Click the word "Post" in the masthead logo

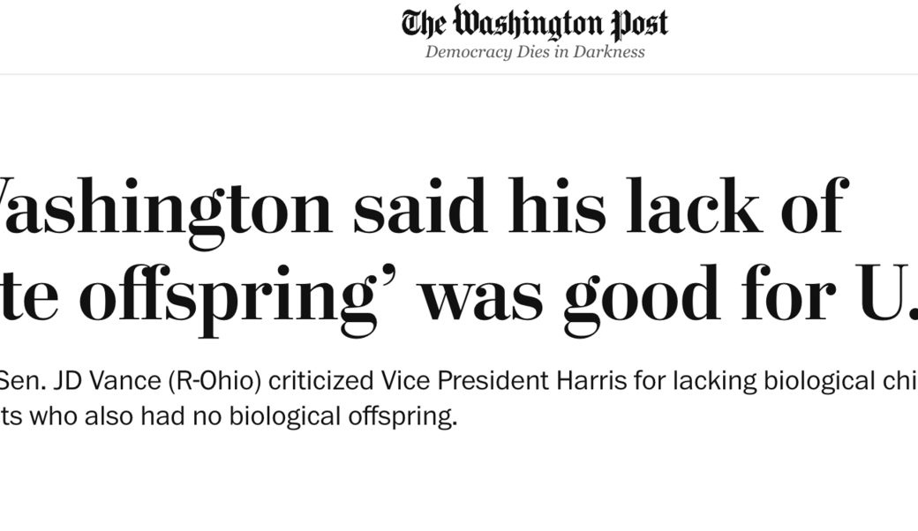click(x=636, y=23)
